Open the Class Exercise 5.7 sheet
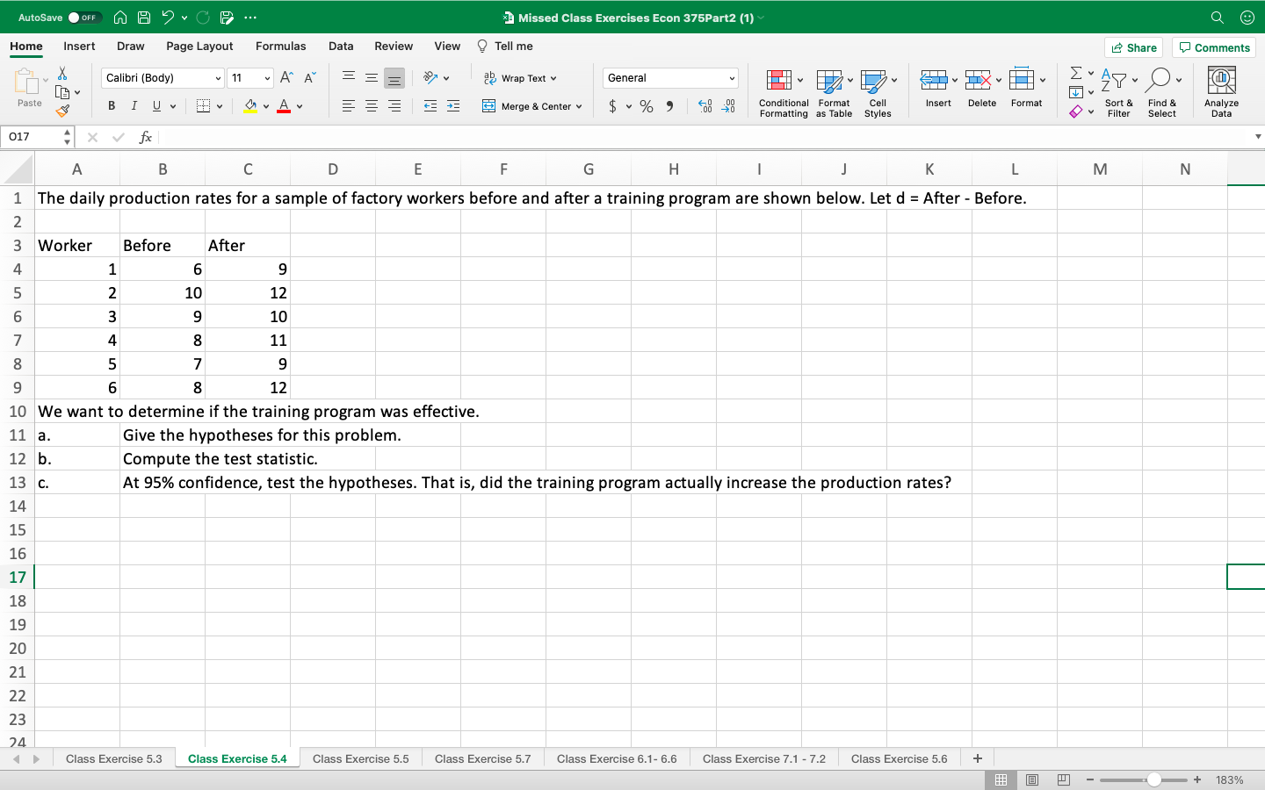The height and width of the screenshot is (790, 1265). click(482, 758)
